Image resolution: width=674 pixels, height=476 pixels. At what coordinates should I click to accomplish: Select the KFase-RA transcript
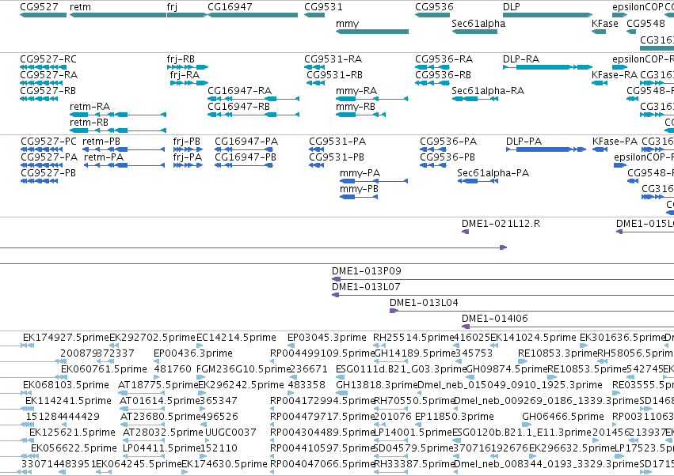click(600, 83)
